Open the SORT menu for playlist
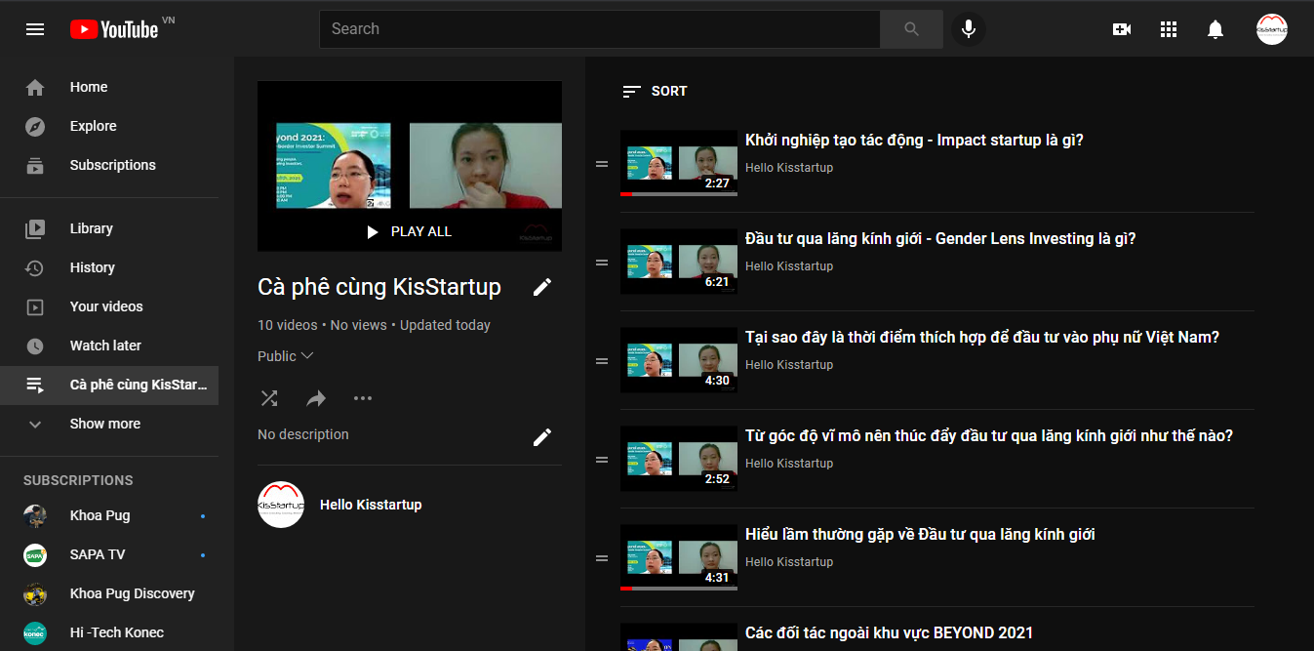Viewport: 1314px width, 651px height. pos(655,91)
